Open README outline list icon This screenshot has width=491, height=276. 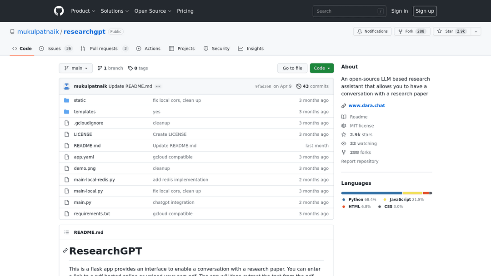(66, 232)
